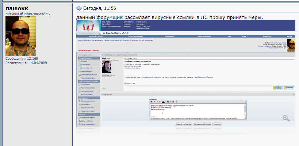Click Панель управления in embedded forum navbar
299x146 pixels.
click(x=135, y=36)
